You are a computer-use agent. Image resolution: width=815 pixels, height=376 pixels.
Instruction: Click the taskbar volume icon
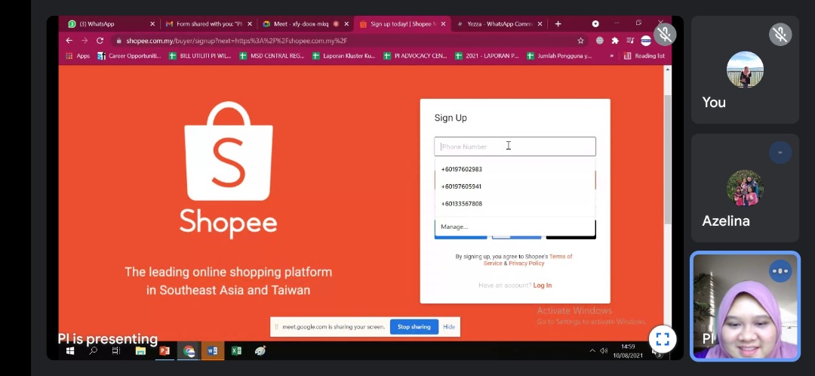tap(604, 351)
